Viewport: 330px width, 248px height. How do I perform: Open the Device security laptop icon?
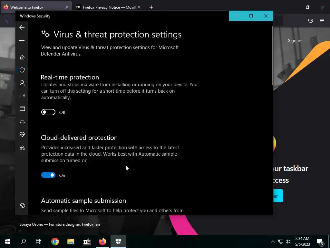click(22, 122)
